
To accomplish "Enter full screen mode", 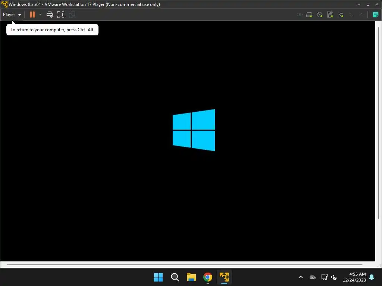I will pos(61,15).
